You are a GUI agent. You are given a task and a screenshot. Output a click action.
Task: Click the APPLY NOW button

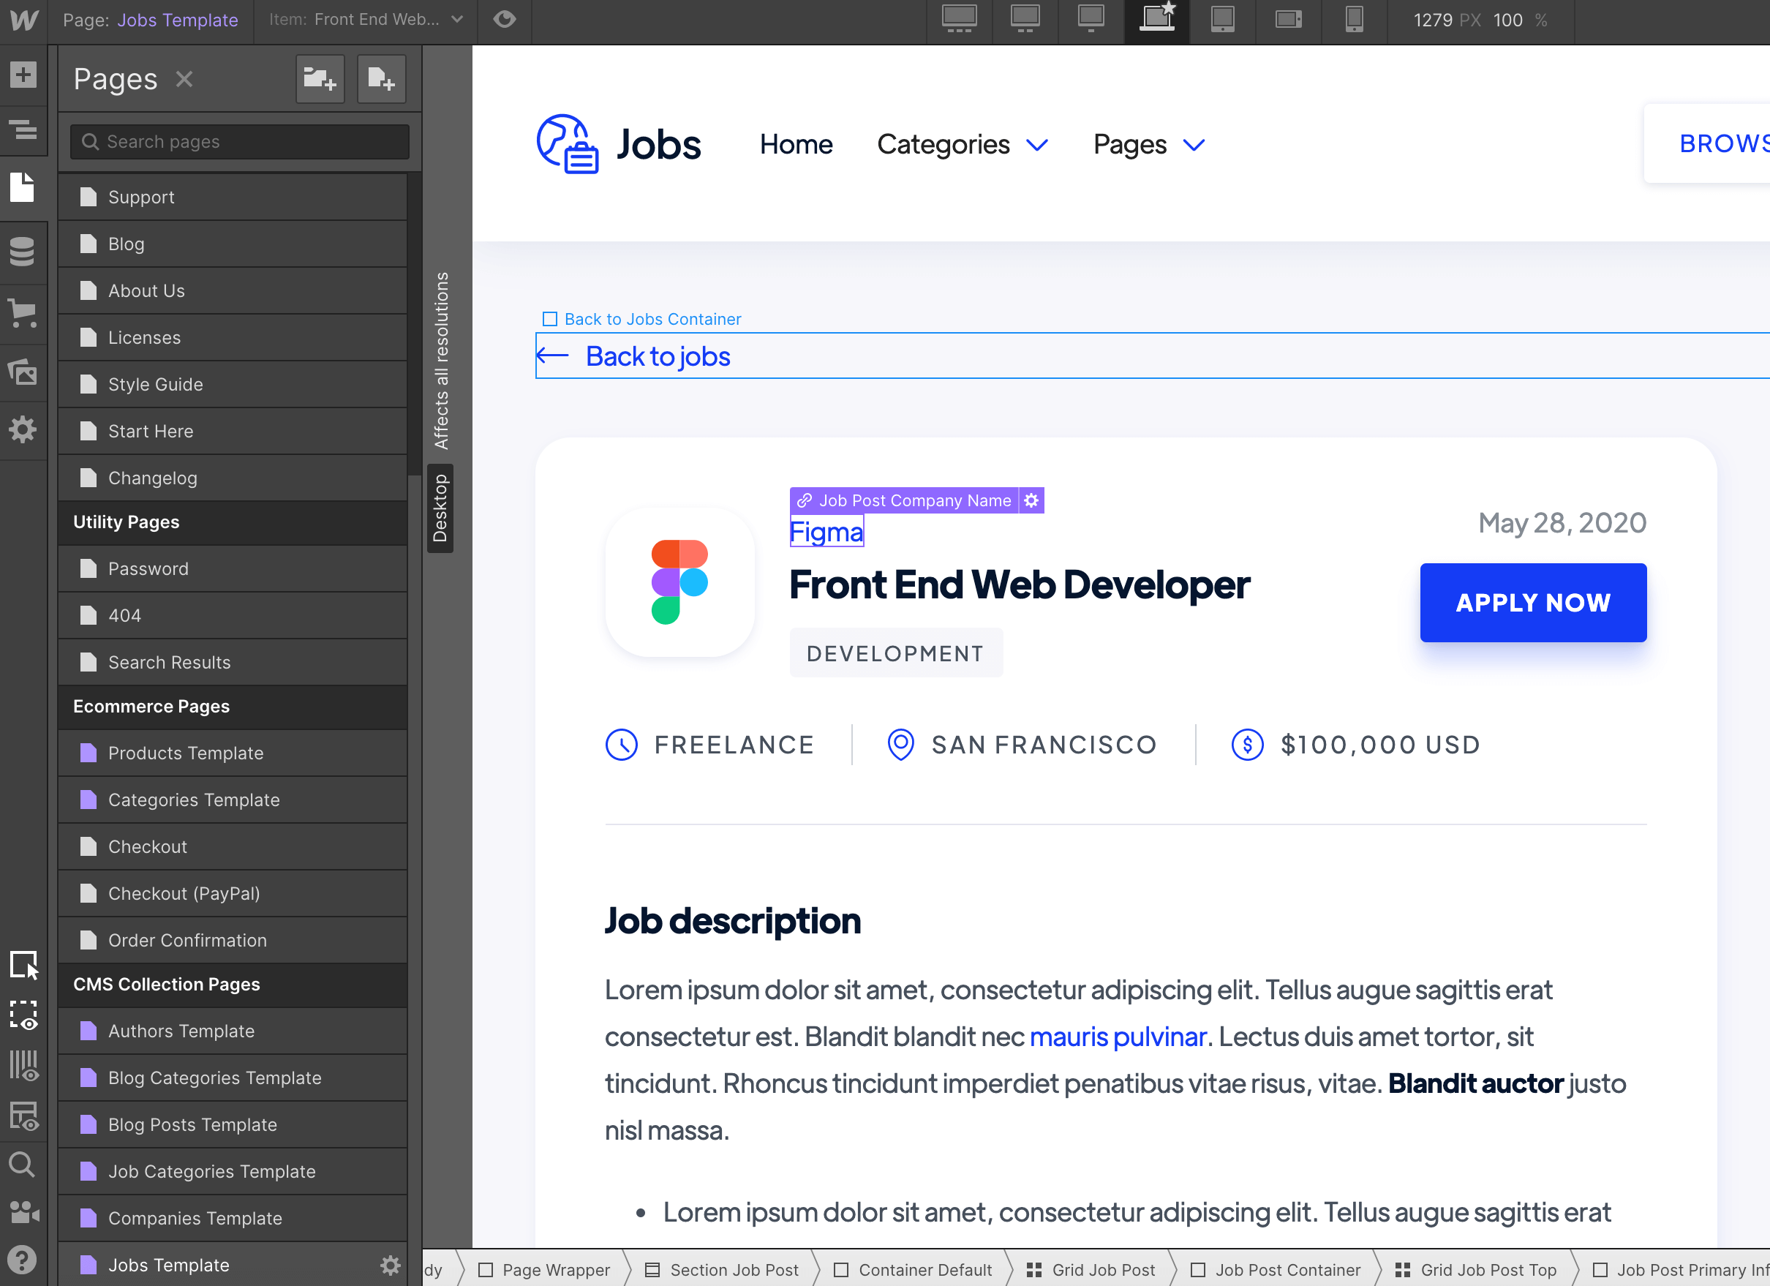[x=1533, y=603]
